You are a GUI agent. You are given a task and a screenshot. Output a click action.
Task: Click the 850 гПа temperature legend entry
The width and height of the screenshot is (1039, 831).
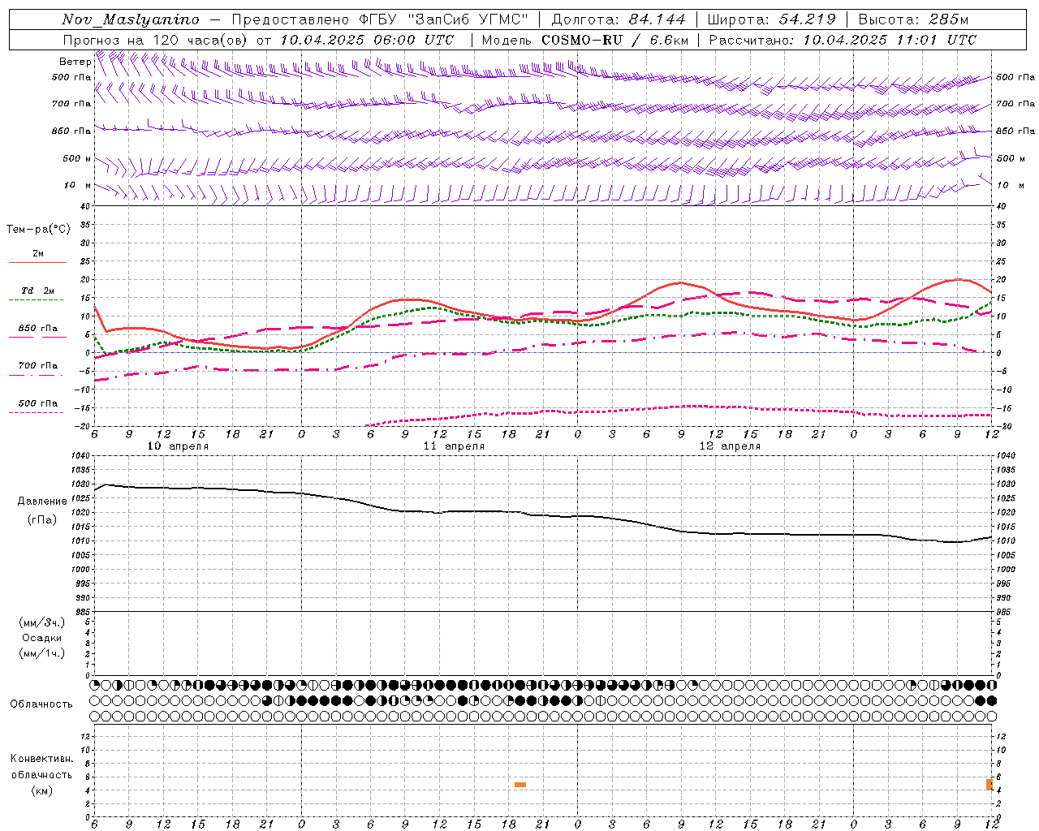tap(38, 329)
